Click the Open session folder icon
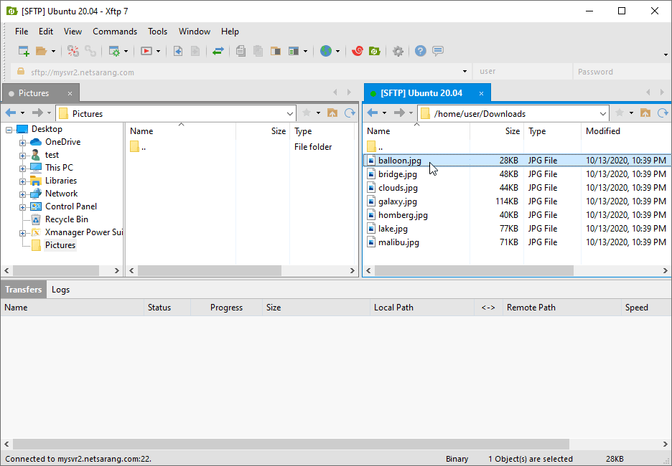The width and height of the screenshot is (672, 466). click(x=42, y=51)
